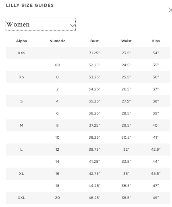Close the Lilly Size Guides dialog
This screenshot has height=207, width=172.
click(170, 10)
